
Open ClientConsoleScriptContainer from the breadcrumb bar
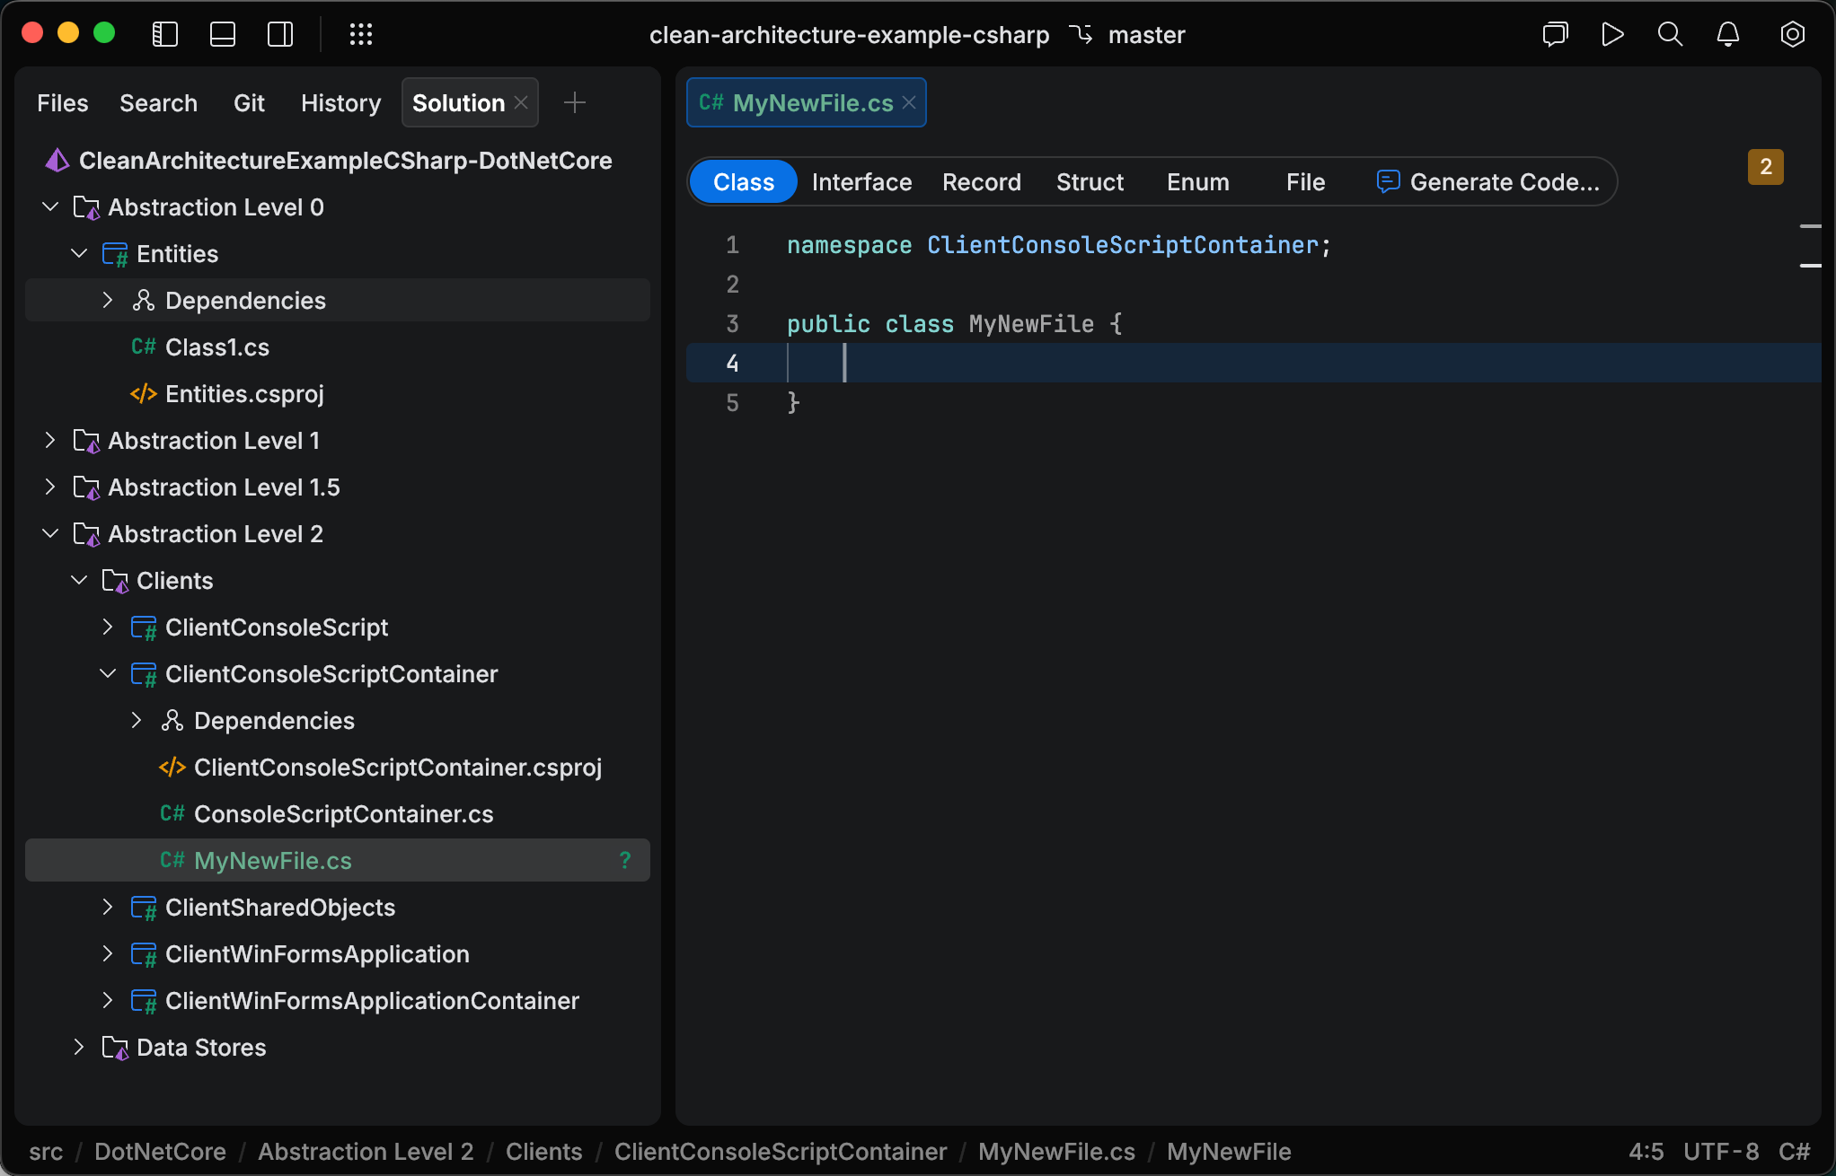click(x=780, y=1152)
